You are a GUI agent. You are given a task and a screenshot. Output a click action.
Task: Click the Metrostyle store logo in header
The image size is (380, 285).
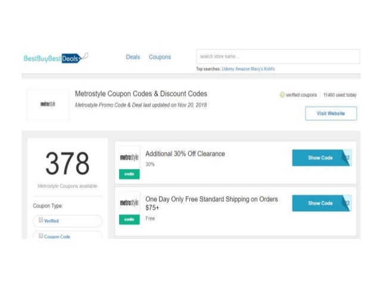(48, 104)
